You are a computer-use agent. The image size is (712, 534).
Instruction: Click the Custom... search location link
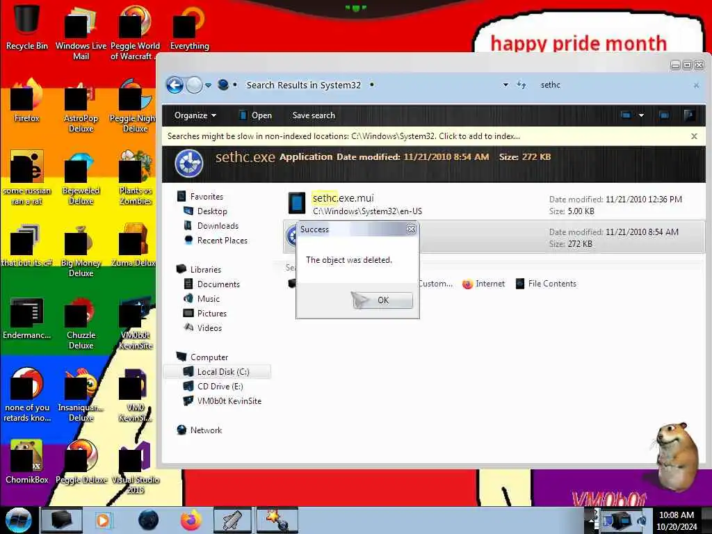pyautogui.click(x=435, y=284)
